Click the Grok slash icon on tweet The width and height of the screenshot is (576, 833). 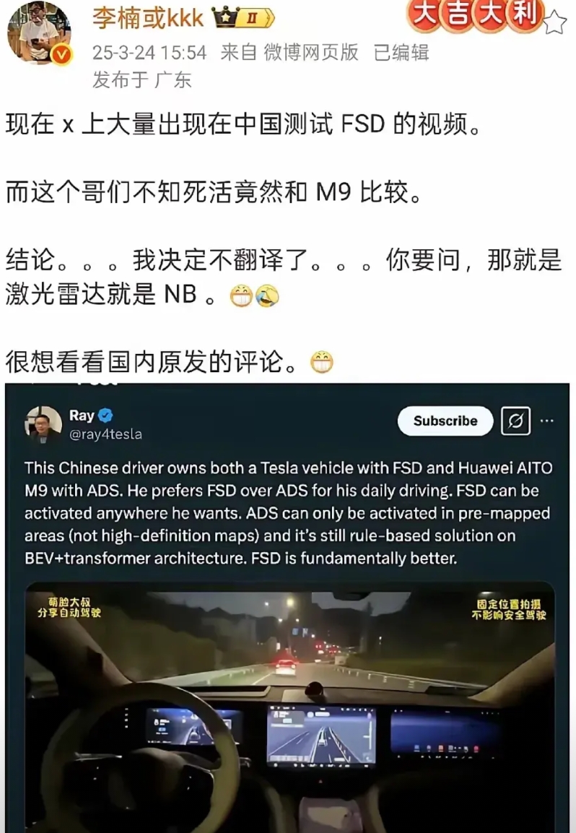coord(515,420)
